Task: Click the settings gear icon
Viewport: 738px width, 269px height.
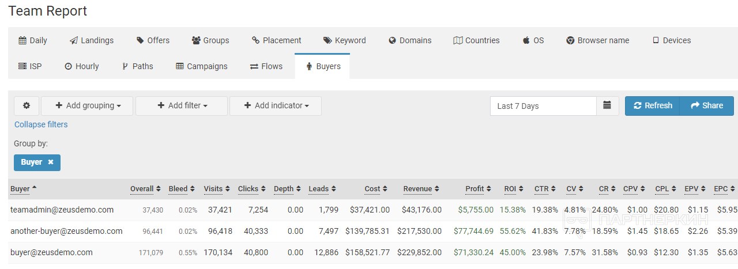Action: point(27,106)
